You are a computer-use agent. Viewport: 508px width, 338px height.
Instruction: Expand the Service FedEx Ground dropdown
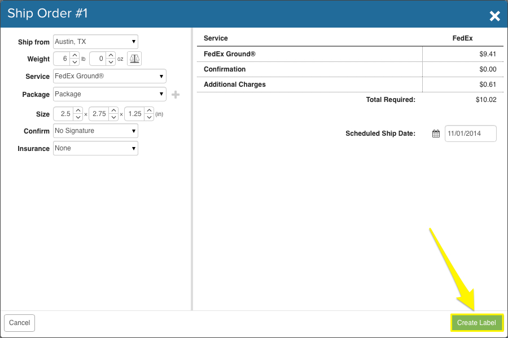[x=110, y=76]
